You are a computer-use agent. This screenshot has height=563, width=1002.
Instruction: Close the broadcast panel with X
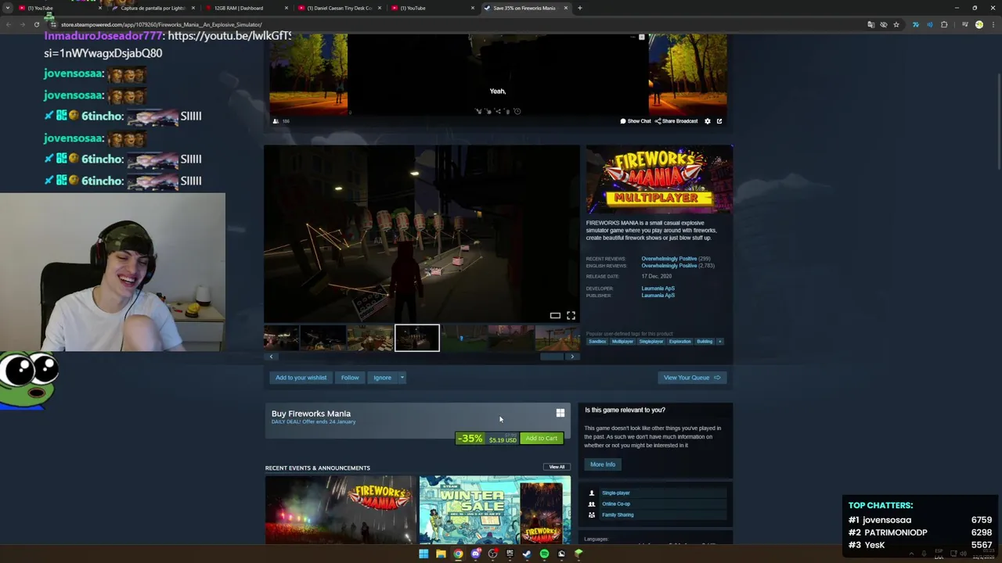tap(641, 37)
